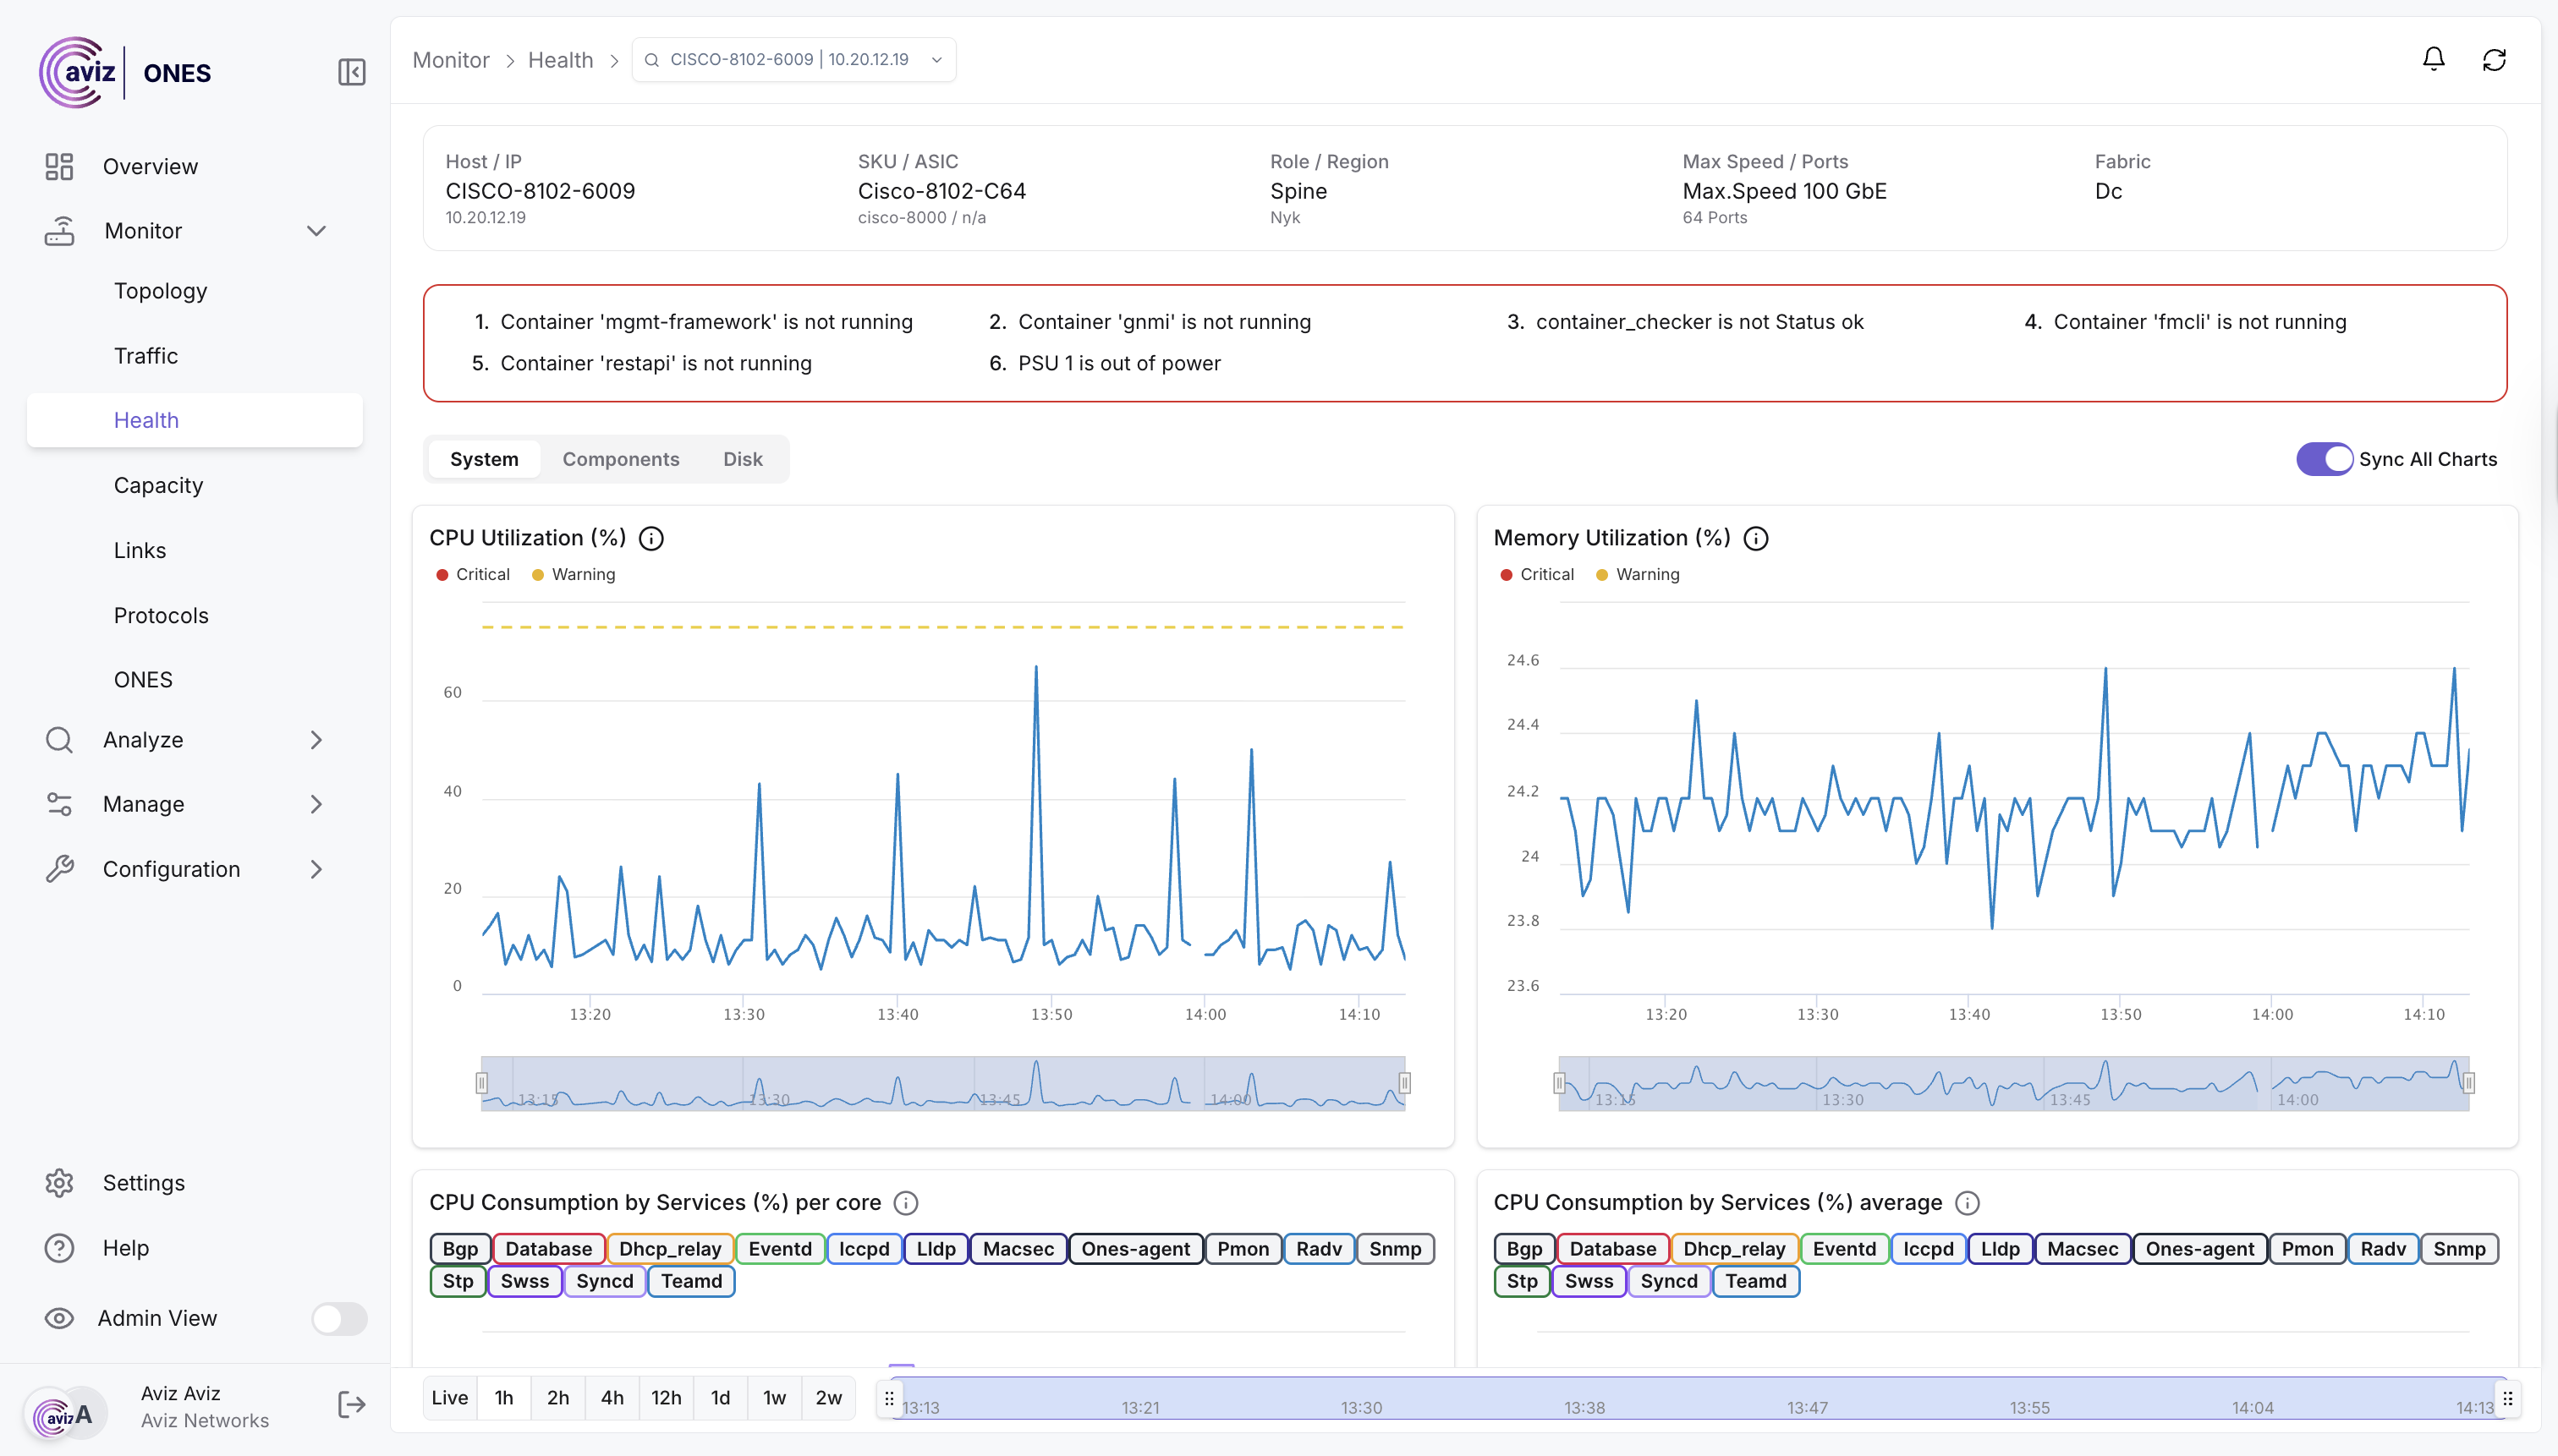Image resolution: width=2558 pixels, height=1456 pixels.
Task: Click CPU Utilization info icon
Action: click(x=651, y=539)
